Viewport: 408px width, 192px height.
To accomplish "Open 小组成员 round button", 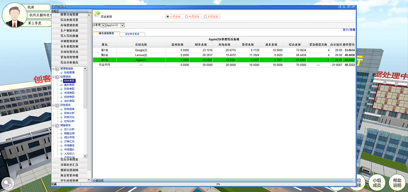I will [377, 182].
